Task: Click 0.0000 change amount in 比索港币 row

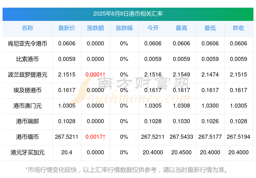Action: pos(95,59)
